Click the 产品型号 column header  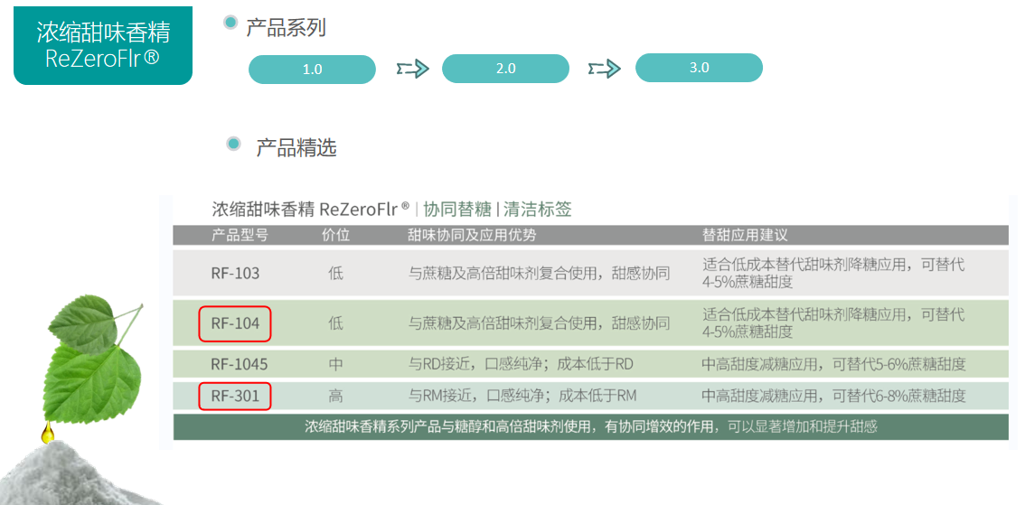point(240,235)
